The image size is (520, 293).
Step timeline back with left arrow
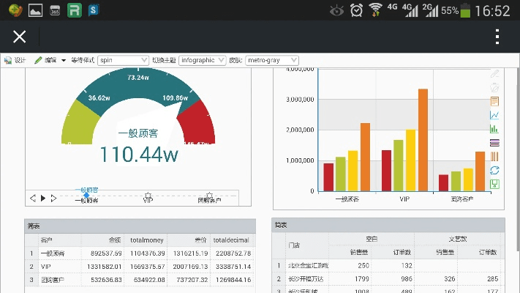coord(32,198)
